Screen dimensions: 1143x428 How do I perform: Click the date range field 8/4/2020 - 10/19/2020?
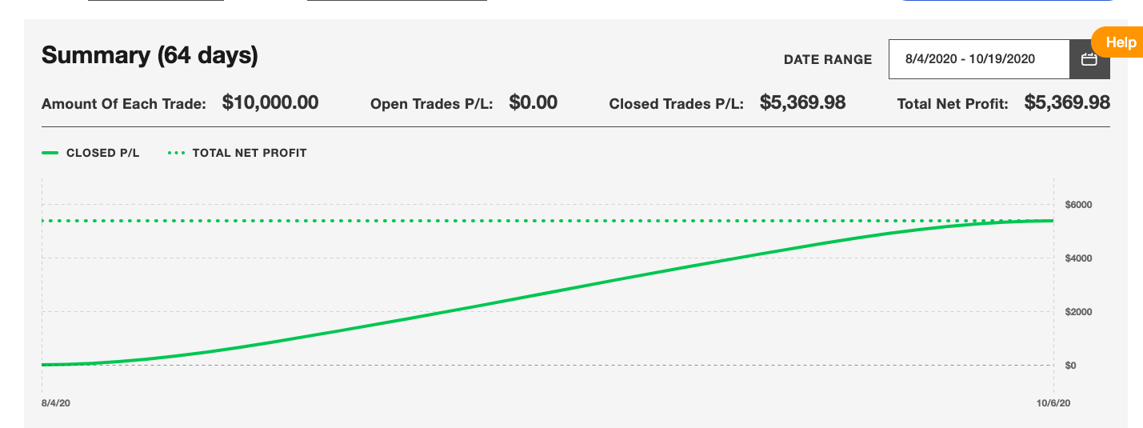(x=979, y=59)
